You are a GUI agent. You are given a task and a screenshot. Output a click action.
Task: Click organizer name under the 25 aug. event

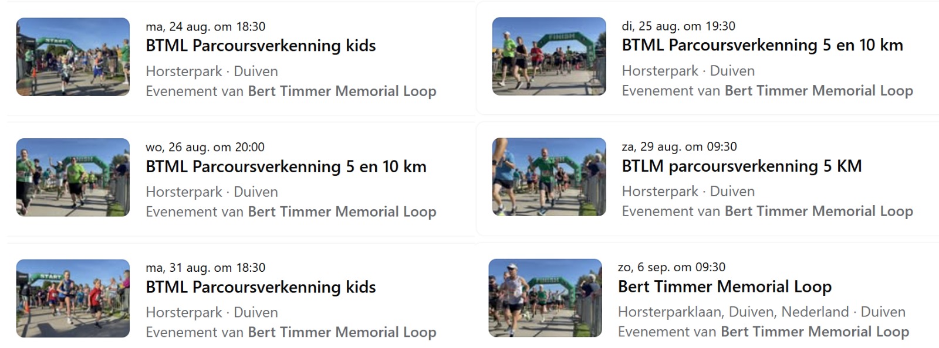click(x=819, y=91)
